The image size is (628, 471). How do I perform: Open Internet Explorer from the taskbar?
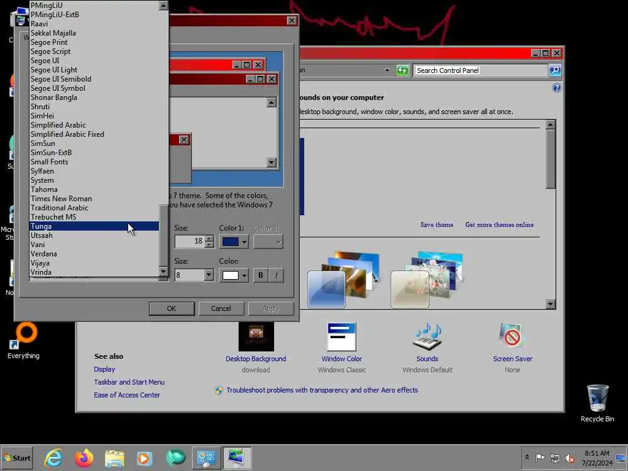point(54,458)
